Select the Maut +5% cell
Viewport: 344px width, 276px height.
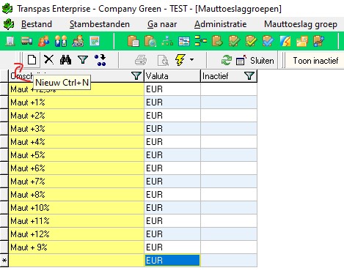pos(76,155)
